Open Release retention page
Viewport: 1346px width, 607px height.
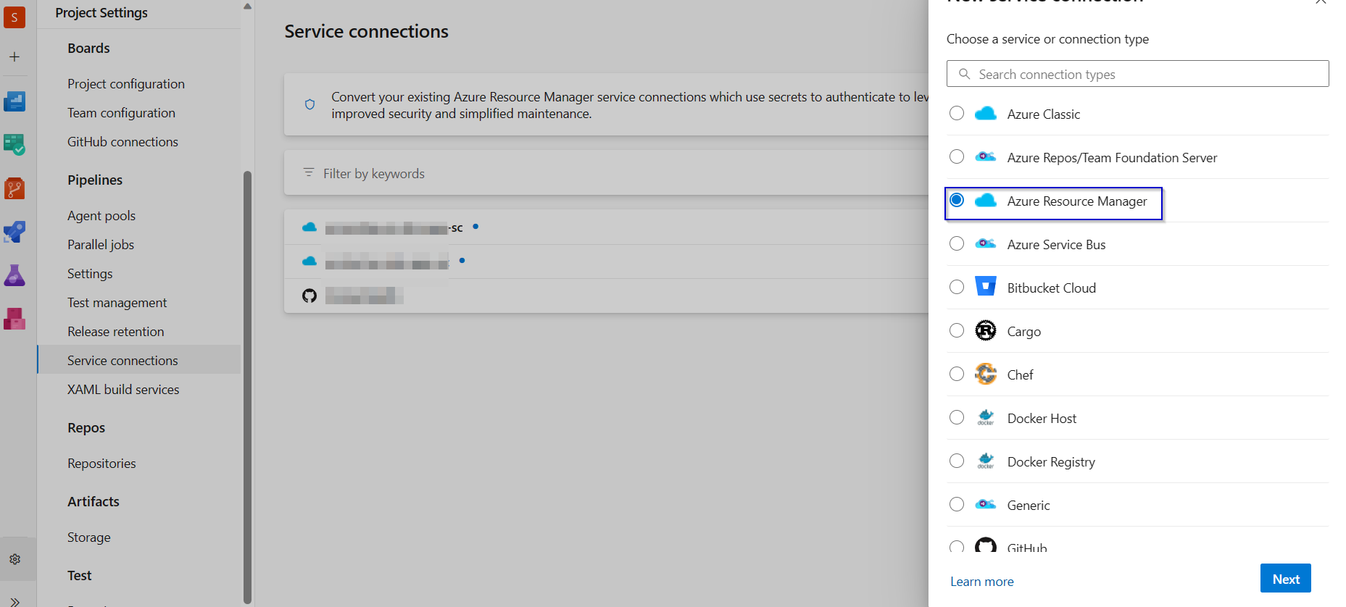coord(116,332)
